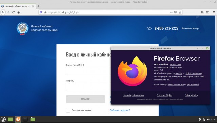
Task: Click the Контакт-центр link
Action: [x=190, y=28]
